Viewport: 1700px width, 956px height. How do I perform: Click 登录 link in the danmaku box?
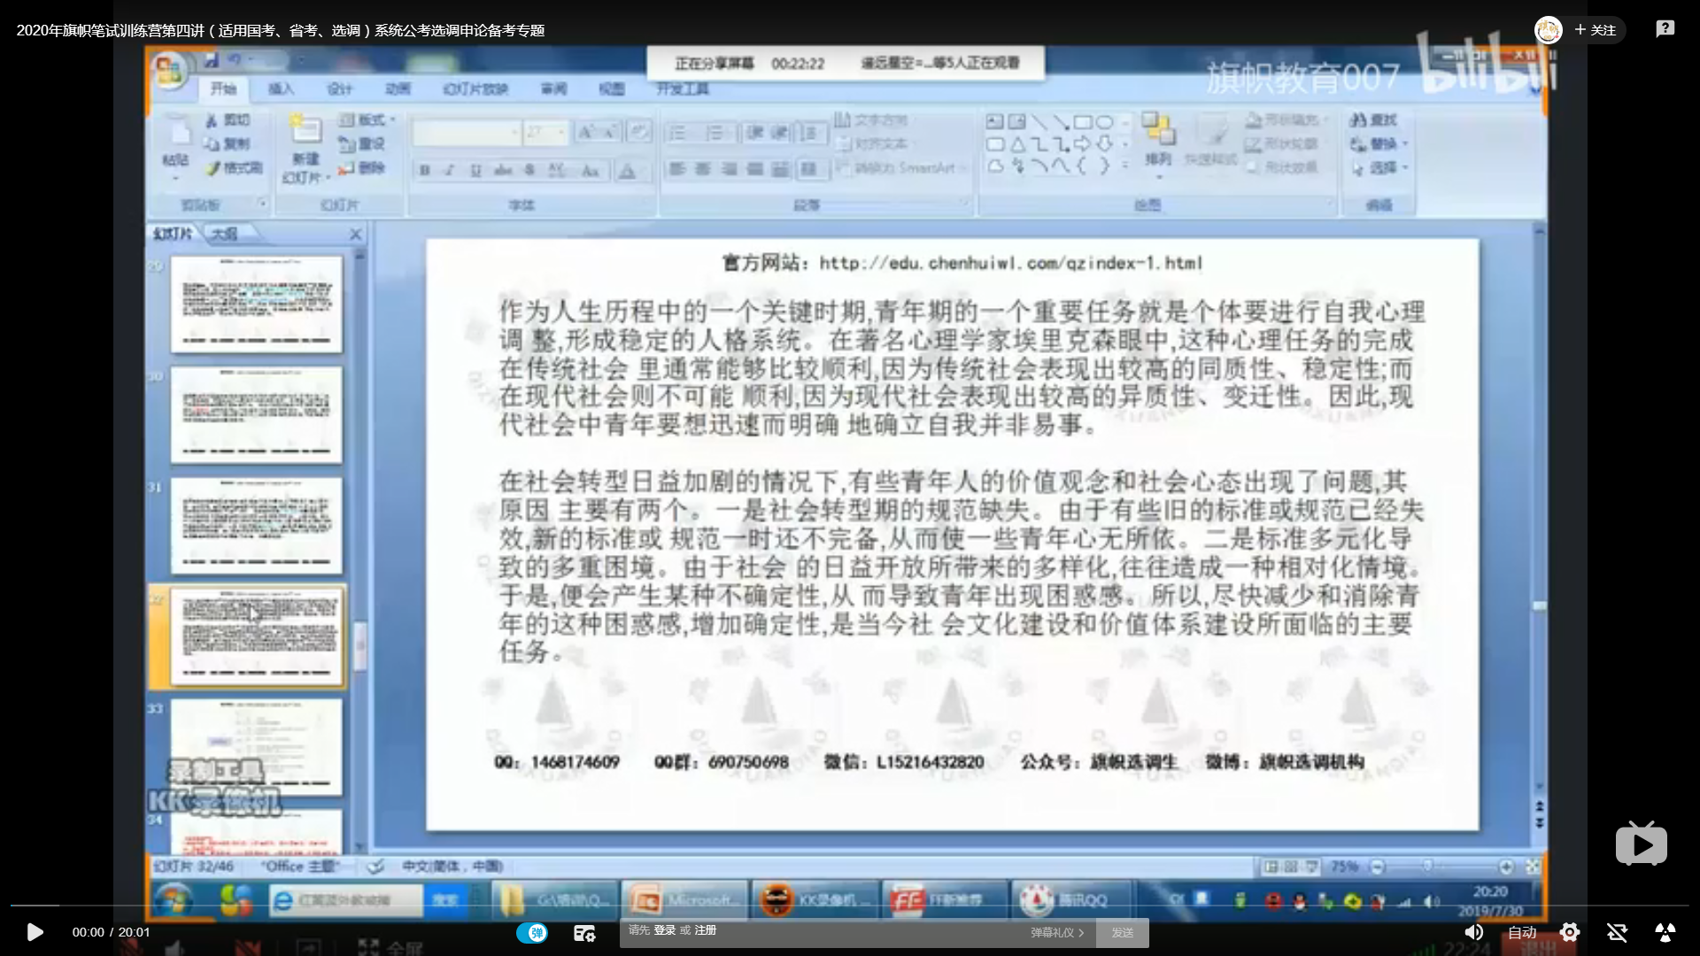click(664, 930)
